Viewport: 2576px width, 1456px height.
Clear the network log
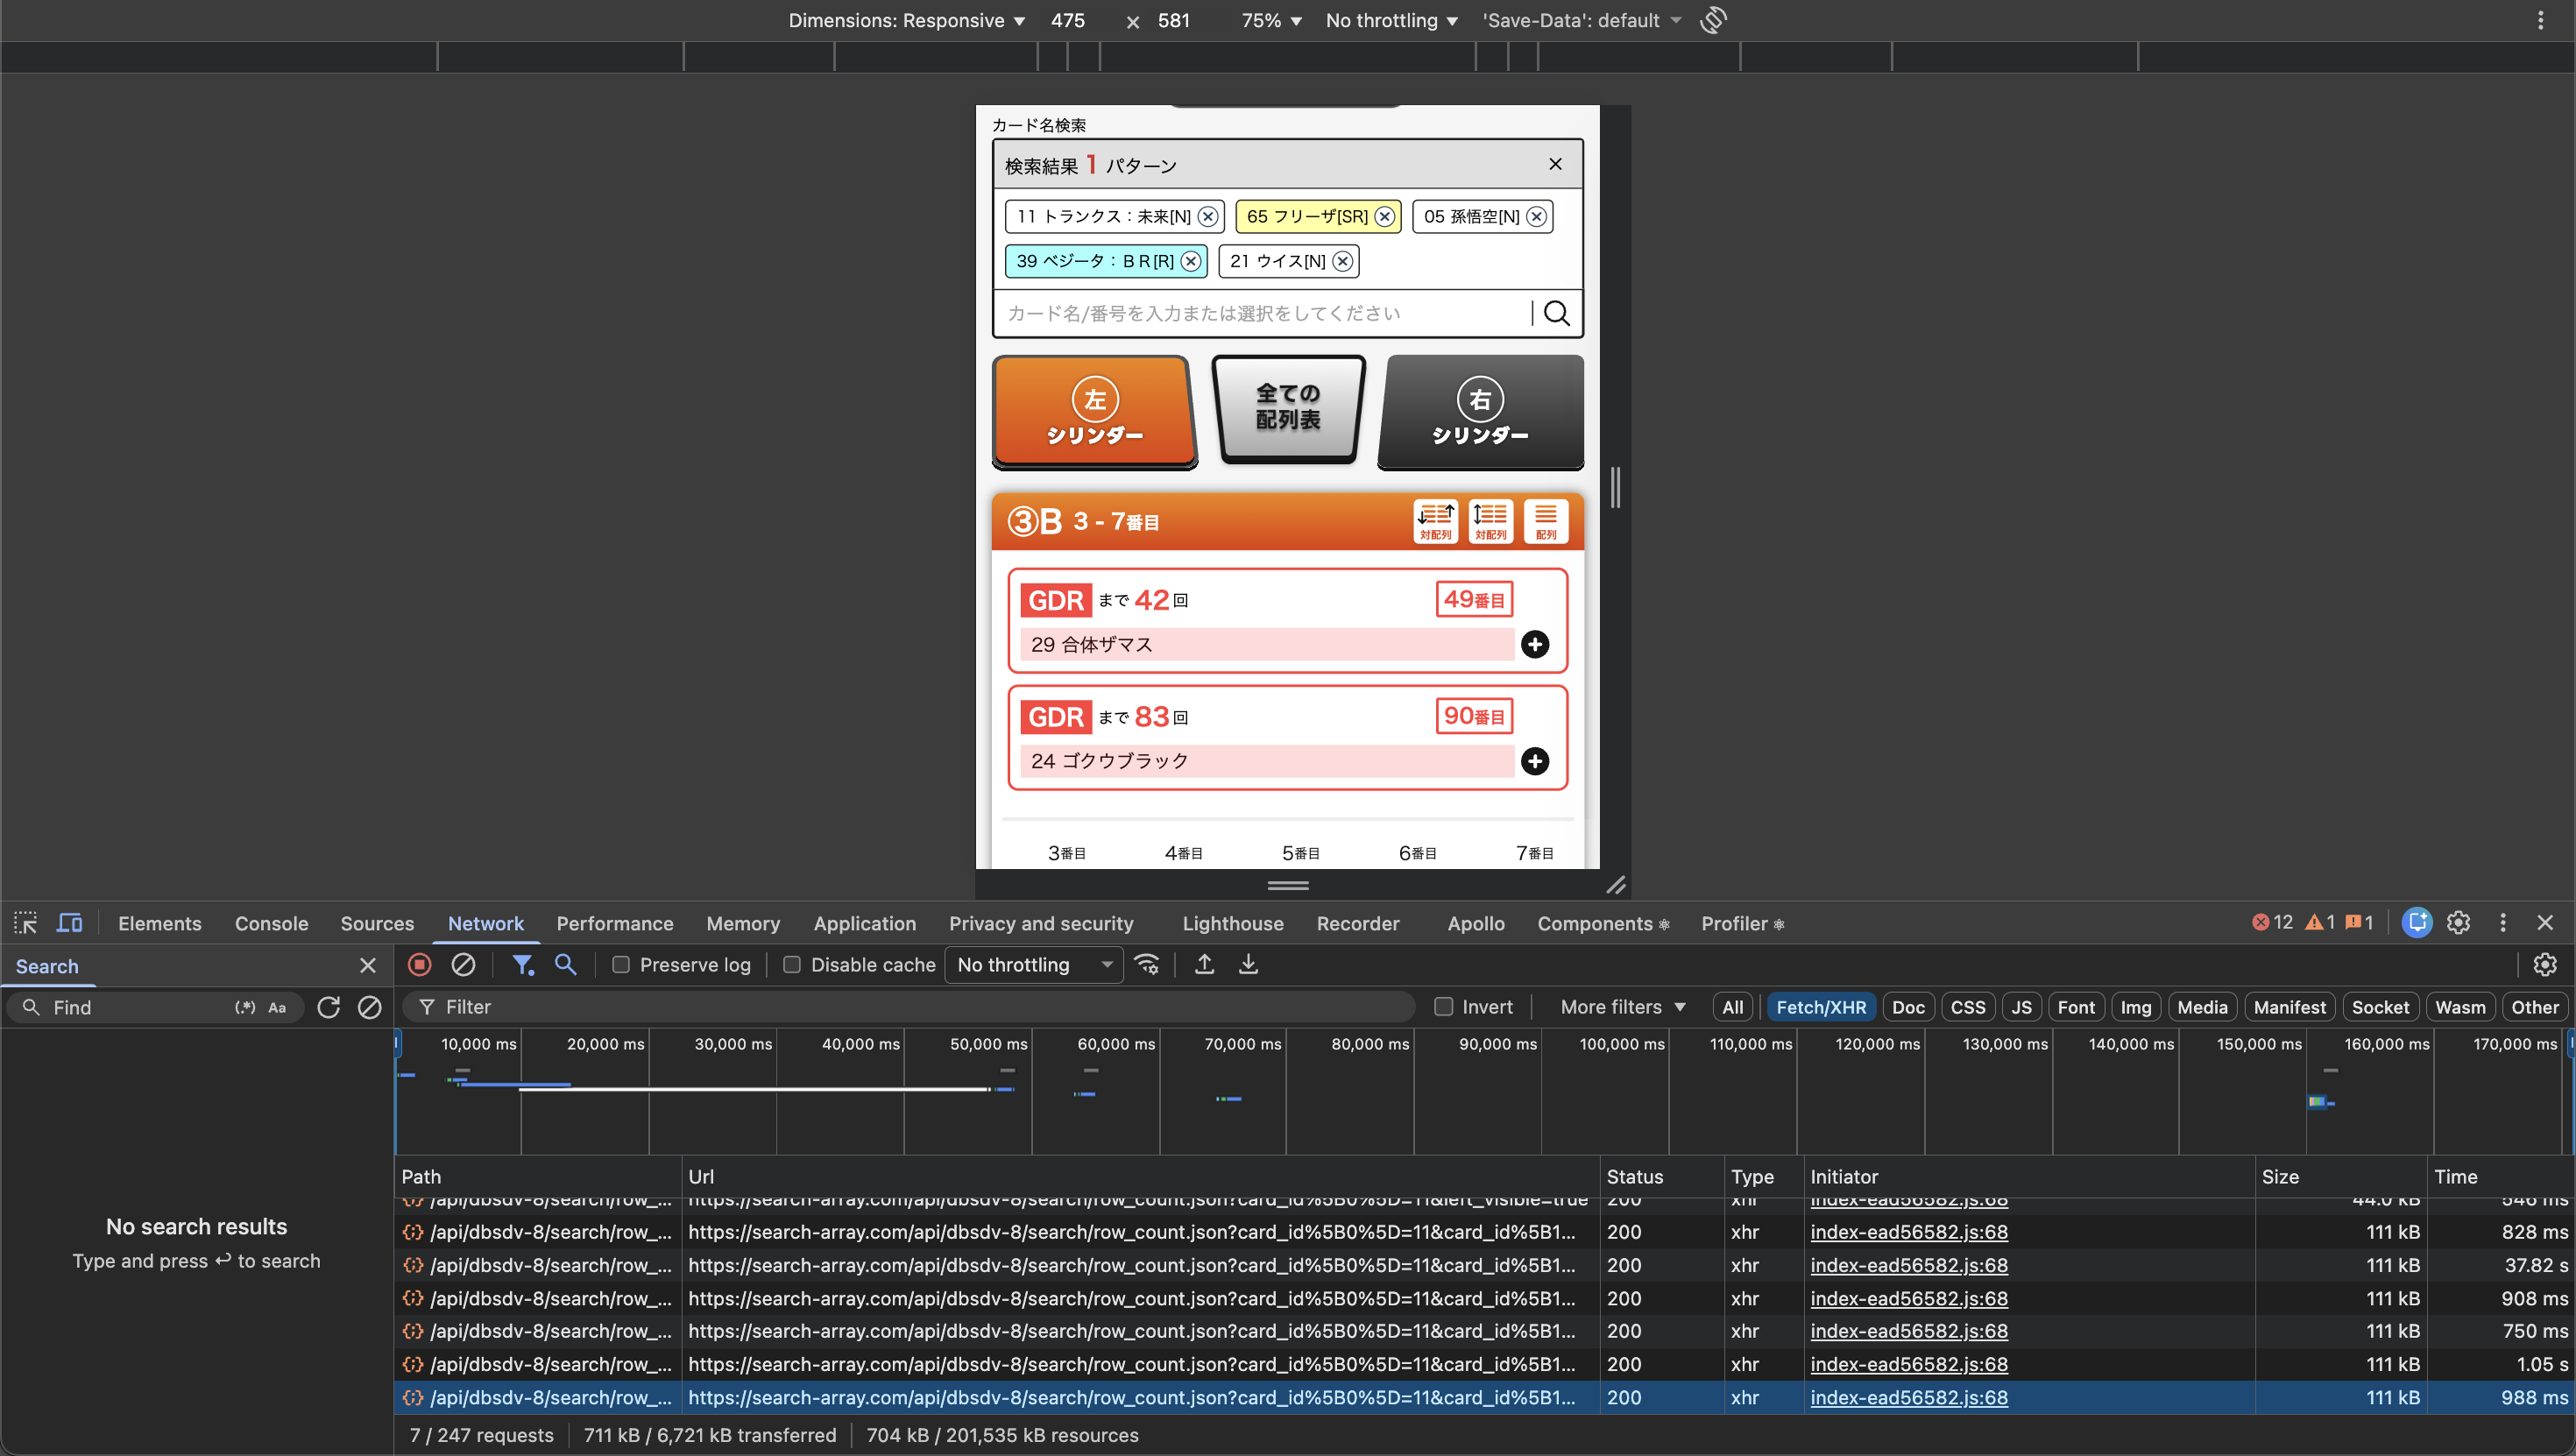[464, 964]
